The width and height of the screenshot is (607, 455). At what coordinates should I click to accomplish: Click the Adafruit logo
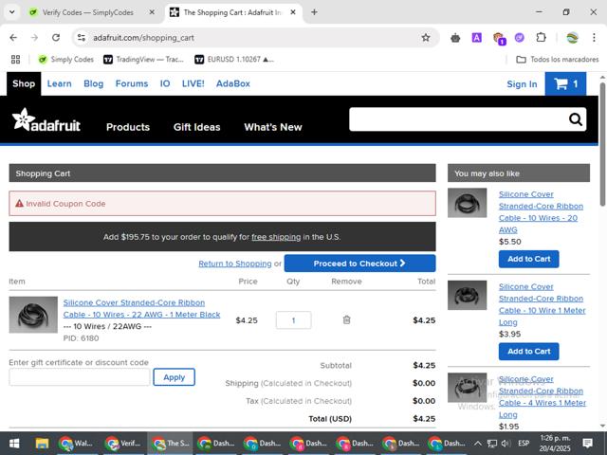[46, 120]
